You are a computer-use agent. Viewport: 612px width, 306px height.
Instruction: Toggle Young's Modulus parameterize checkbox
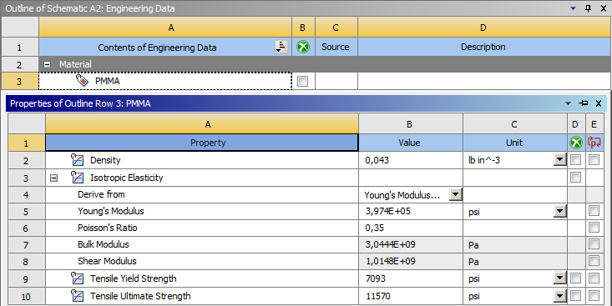pos(594,211)
